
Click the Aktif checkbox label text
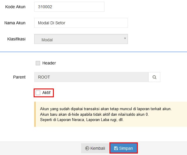tap(47, 93)
